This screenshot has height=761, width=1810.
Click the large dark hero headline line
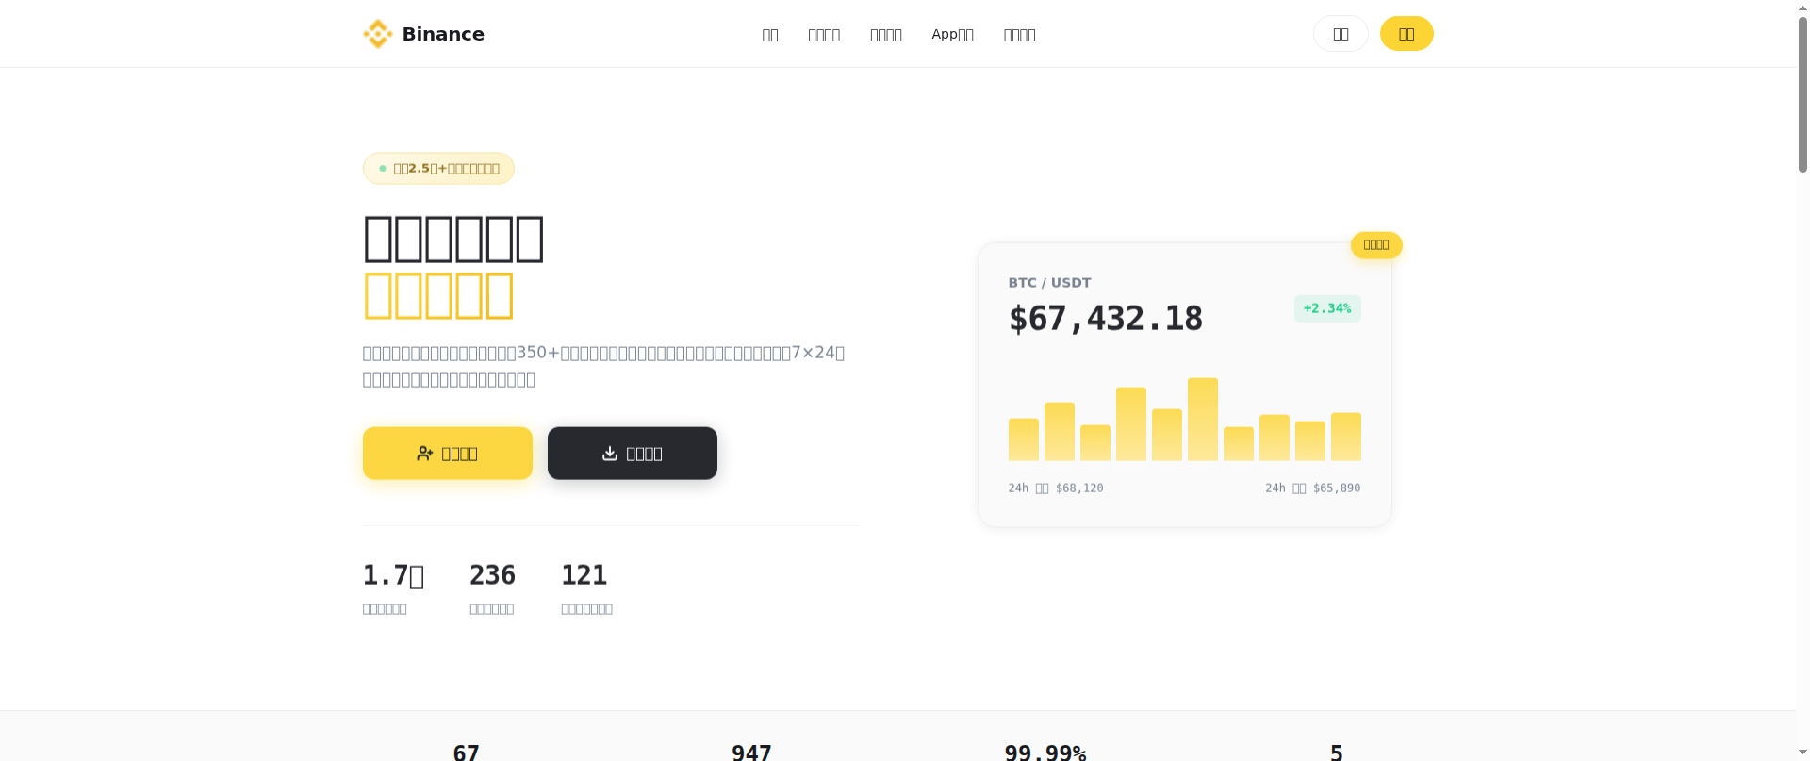pos(453,239)
